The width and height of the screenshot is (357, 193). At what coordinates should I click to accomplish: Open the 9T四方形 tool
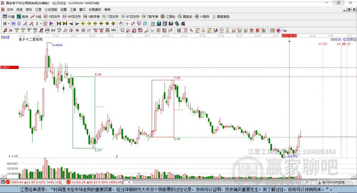[x=130, y=17]
